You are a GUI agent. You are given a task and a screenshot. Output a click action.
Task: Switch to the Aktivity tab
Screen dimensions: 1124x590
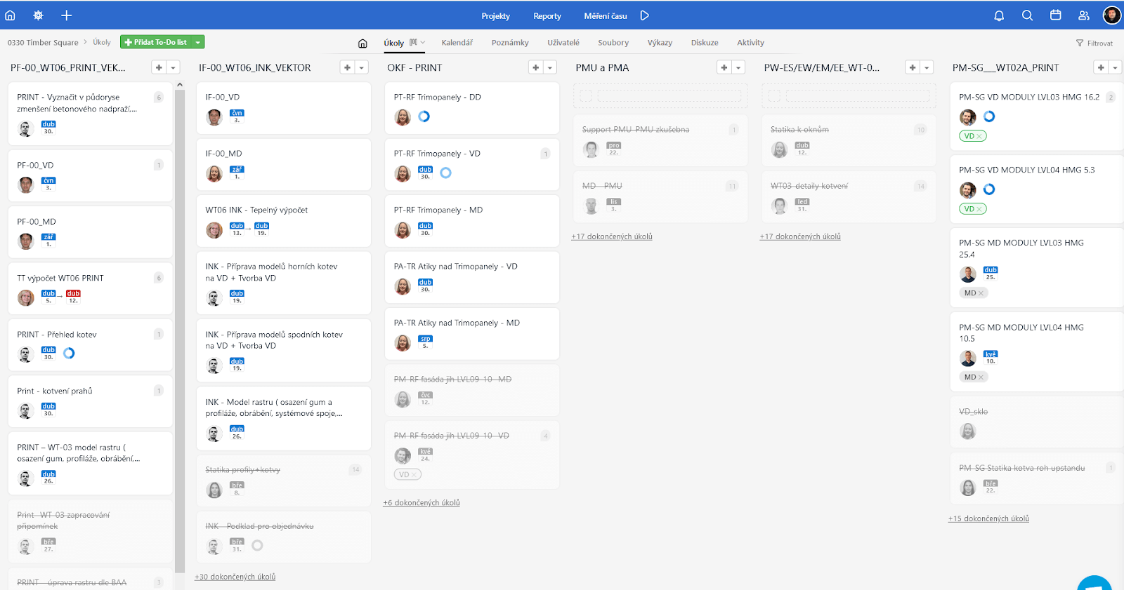pyautogui.click(x=750, y=43)
